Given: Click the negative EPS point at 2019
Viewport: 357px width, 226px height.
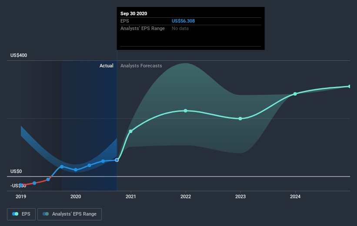Looking at the screenshot, I should [21, 185].
